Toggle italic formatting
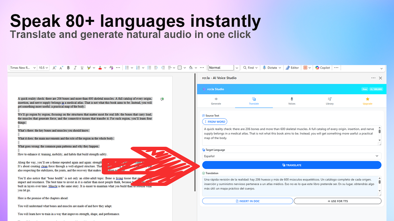This screenshot has height=221, width=394. click(75, 68)
